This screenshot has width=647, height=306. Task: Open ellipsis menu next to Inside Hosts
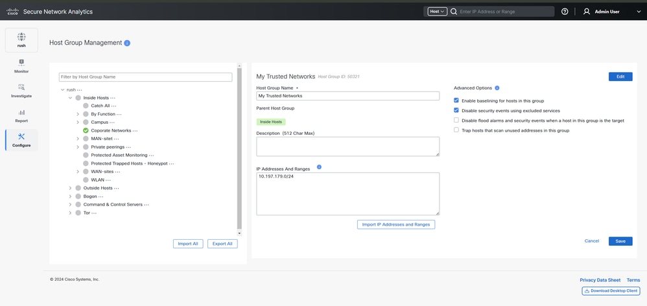point(113,98)
